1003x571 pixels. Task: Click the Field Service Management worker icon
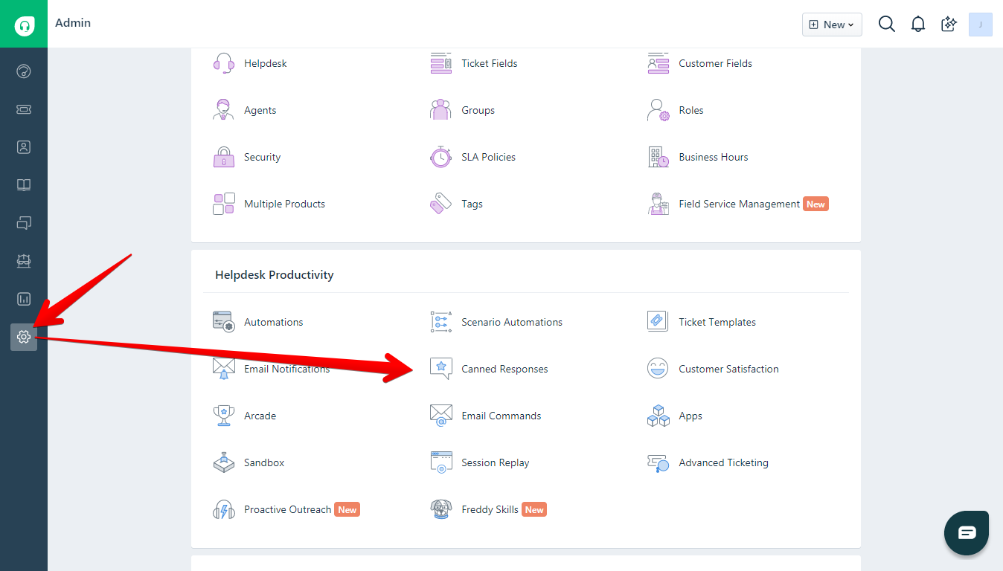pos(658,204)
